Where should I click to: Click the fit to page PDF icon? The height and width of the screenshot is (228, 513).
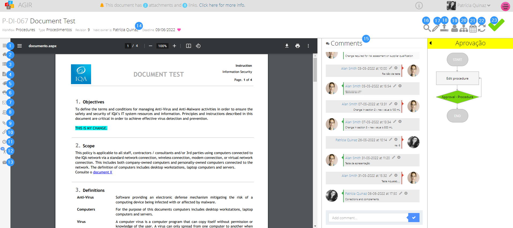[189, 46]
